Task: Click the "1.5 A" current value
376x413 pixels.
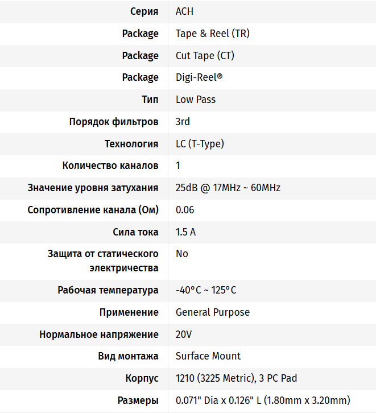Action: (x=186, y=232)
